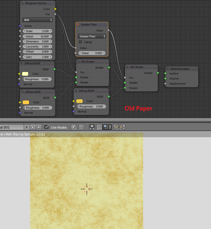Click Roughness field of pale yellow Diffuse BSDF

pos(37,79)
